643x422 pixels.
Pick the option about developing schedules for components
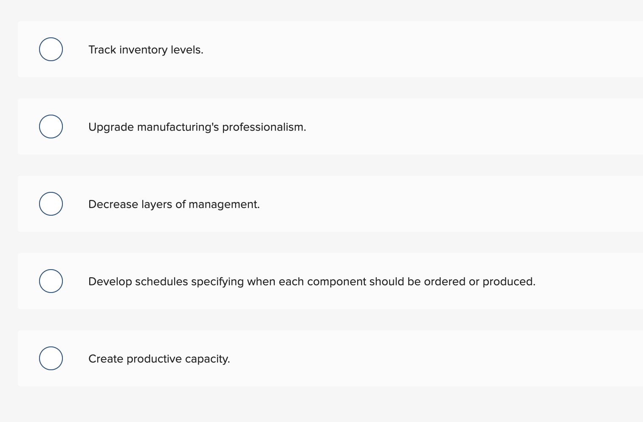point(51,281)
